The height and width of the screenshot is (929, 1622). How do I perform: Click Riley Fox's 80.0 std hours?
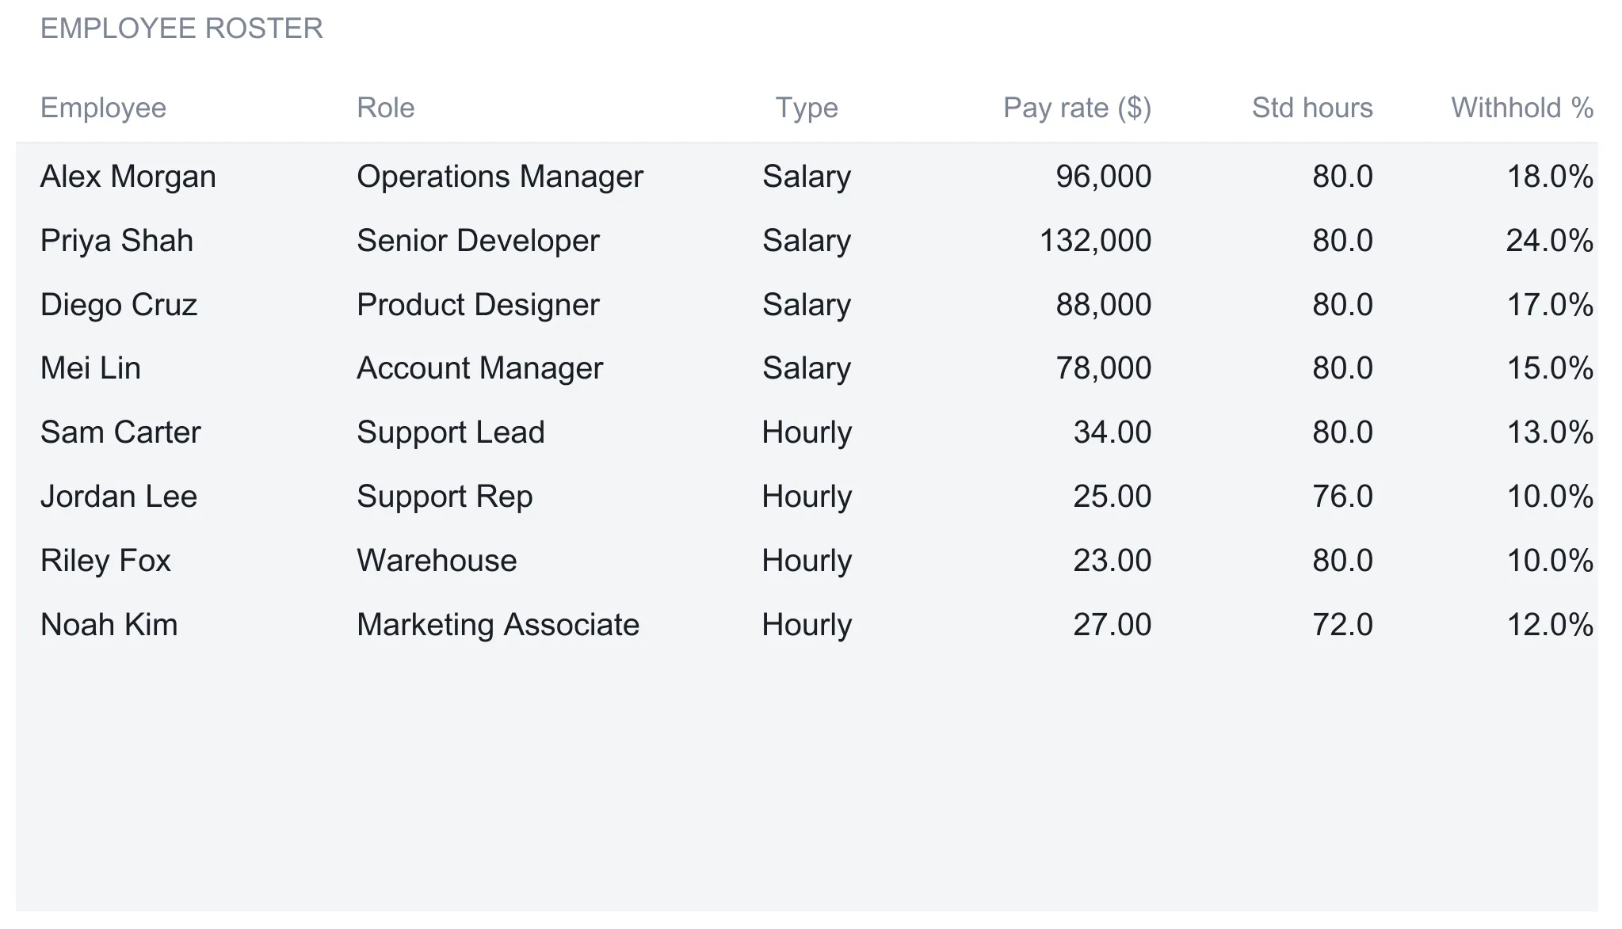[1343, 561]
